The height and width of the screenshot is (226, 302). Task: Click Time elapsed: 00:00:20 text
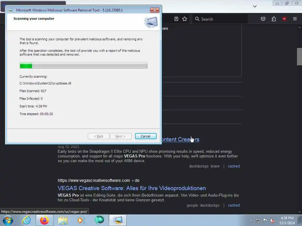[36, 114]
